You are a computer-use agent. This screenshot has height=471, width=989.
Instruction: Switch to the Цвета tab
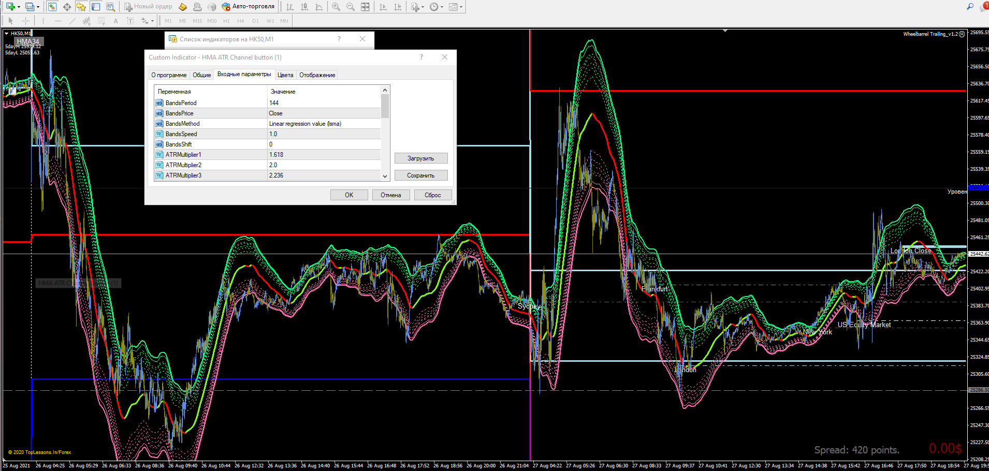tap(285, 75)
